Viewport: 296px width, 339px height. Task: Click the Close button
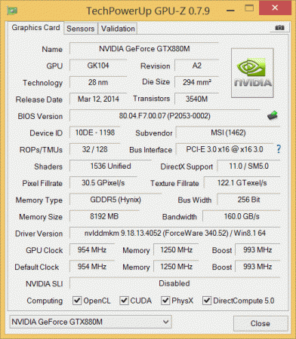[261, 323]
